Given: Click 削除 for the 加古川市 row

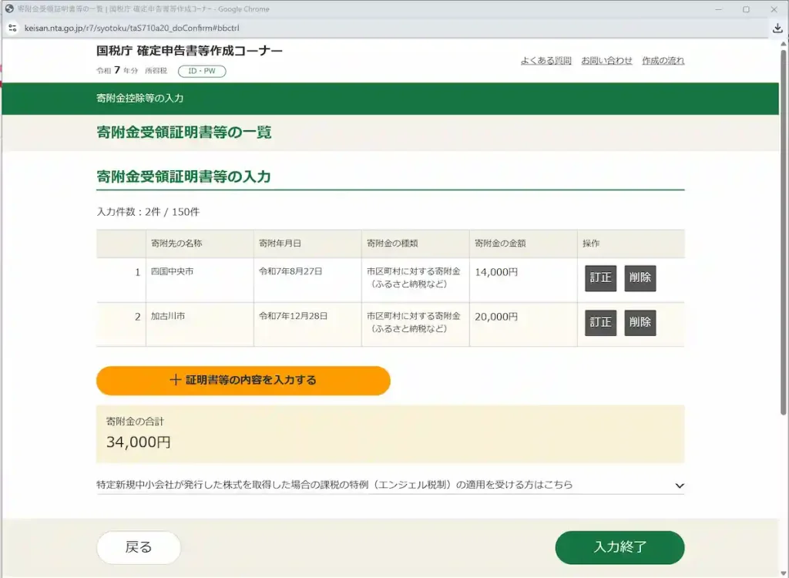Looking at the screenshot, I should pyautogui.click(x=640, y=323).
